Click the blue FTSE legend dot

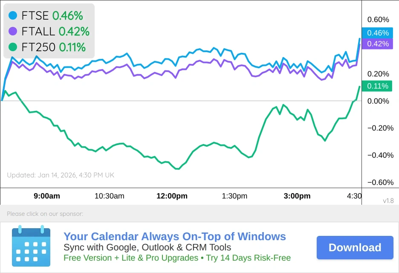pos(12,16)
